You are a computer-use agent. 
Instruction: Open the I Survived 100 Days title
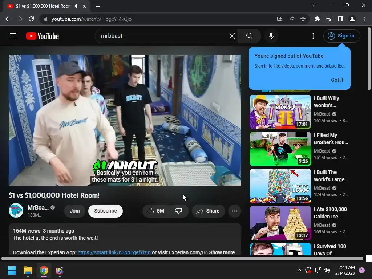point(330,250)
